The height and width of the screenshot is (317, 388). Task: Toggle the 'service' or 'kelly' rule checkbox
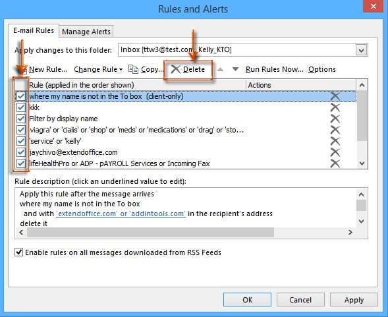coord(21,141)
